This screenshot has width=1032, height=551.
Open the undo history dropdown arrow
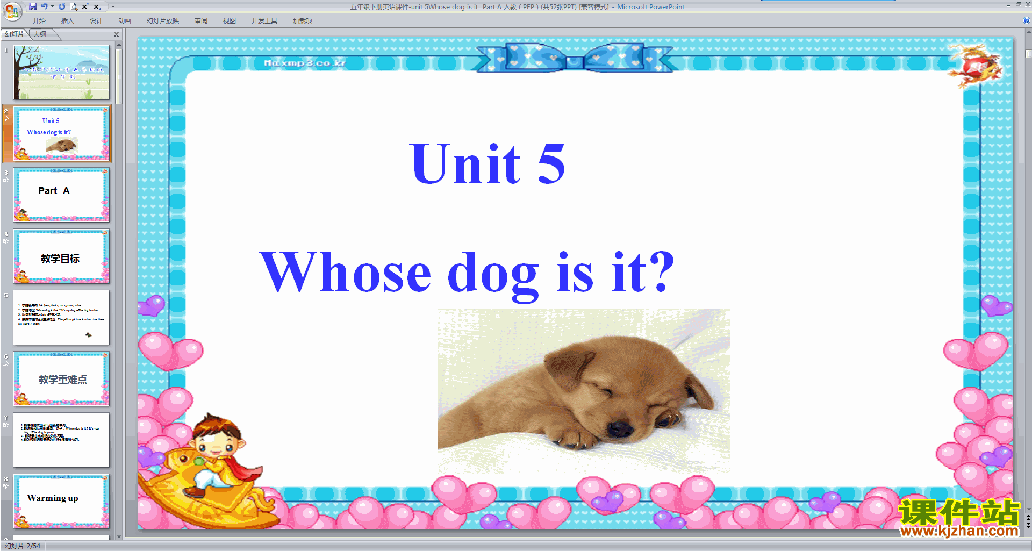tap(52, 6)
